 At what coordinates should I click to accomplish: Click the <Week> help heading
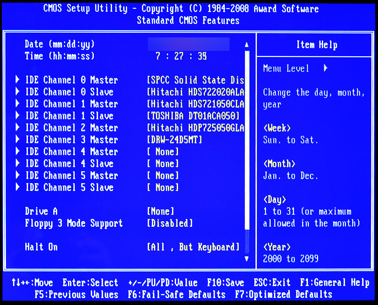277,128
